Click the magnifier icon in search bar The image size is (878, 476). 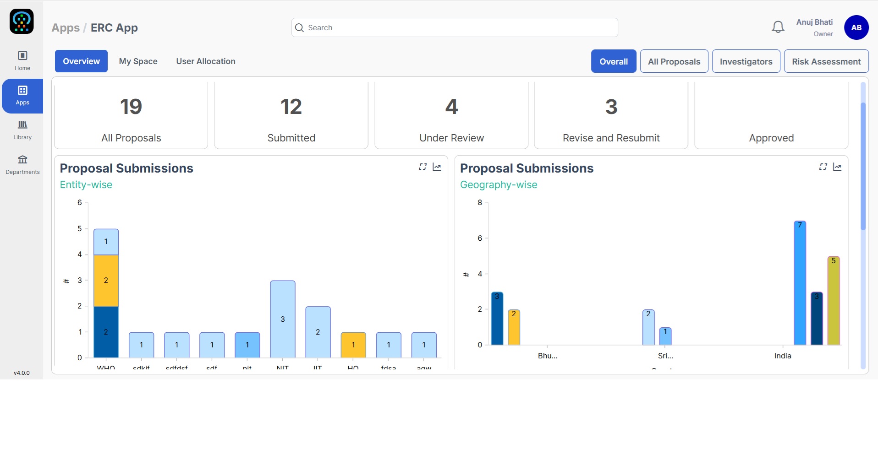click(299, 27)
